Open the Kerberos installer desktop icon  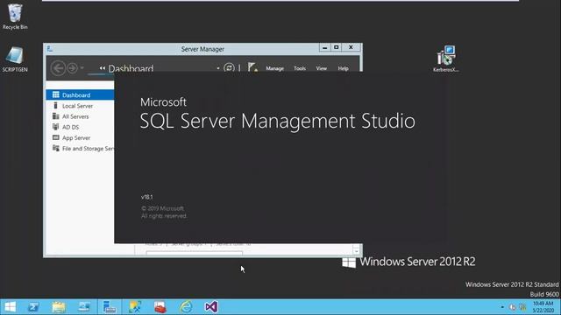(x=446, y=59)
